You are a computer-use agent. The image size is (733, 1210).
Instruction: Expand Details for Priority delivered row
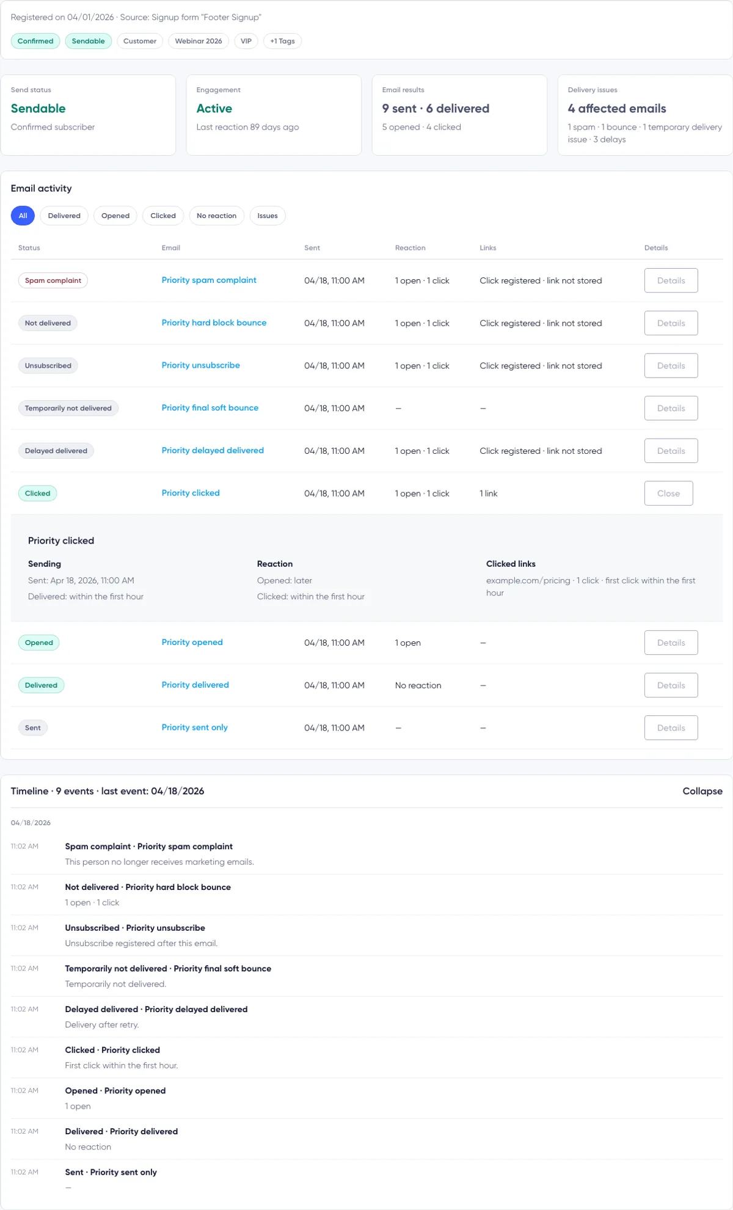(x=671, y=685)
